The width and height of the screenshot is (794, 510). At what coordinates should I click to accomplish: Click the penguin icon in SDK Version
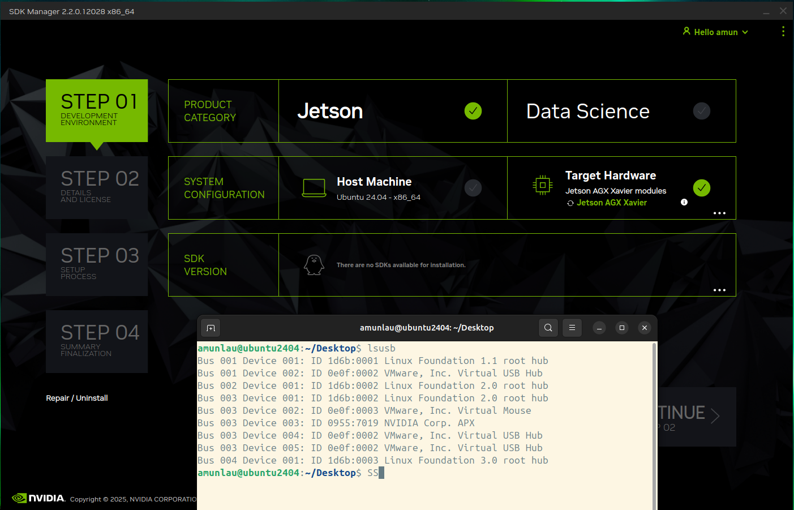pos(314,265)
